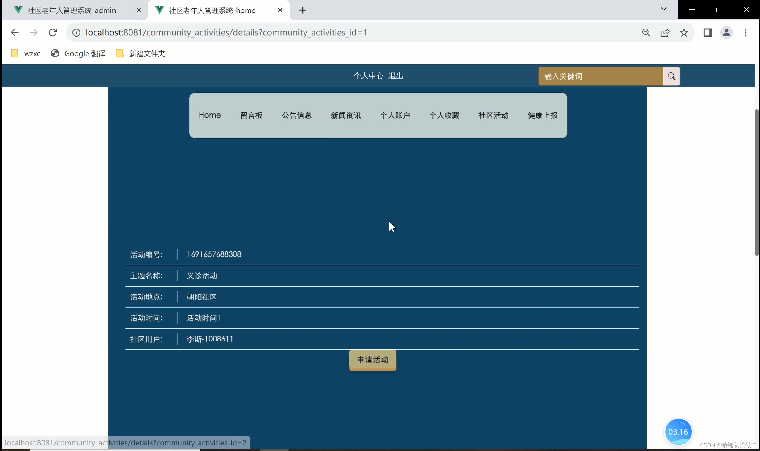Open browser zoom magnifier icon
760x451 pixels.
[x=646, y=33]
